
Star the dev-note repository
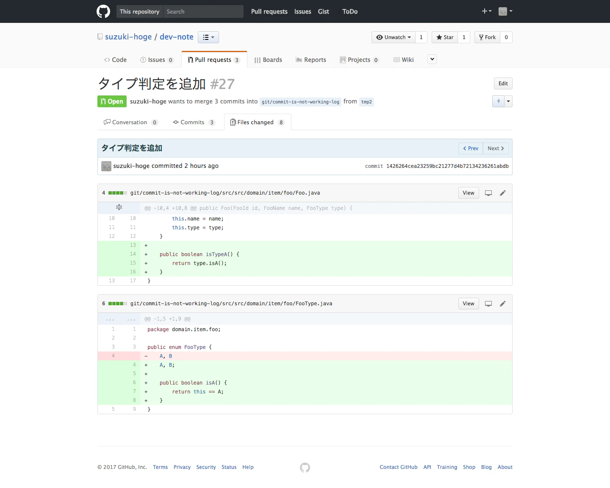click(x=445, y=37)
